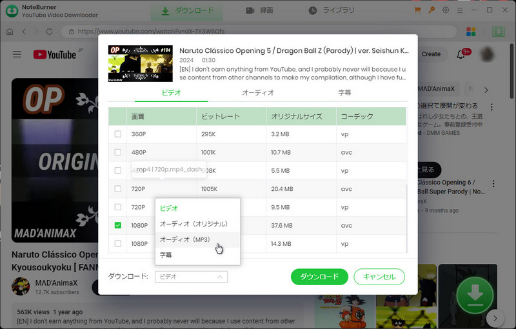Click the round green floating download button
Image resolution: width=516 pixels, height=329 pixels.
click(475, 295)
